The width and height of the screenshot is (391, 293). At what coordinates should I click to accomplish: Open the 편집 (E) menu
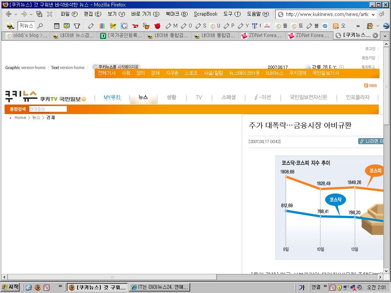[92, 14]
